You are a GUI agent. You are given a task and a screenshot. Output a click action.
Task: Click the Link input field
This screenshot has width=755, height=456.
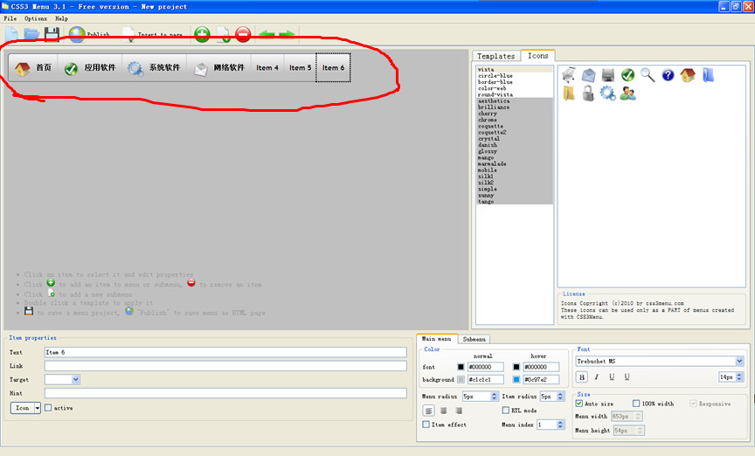point(225,366)
